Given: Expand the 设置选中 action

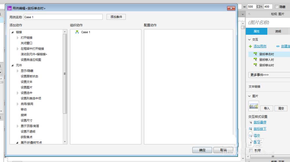Looking at the screenshot, I should [18, 93].
